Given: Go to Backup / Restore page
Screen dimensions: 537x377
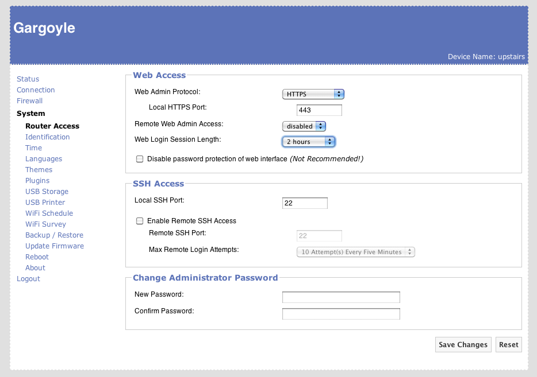Looking at the screenshot, I should click(x=54, y=235).
